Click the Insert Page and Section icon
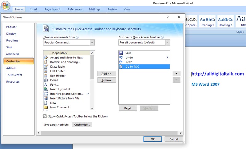Viewport: 246px width, 149px height. point(46,94)
